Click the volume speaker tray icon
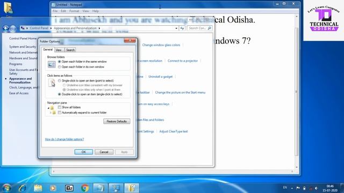This screenshot has width=344, height=193. point(316,188)
